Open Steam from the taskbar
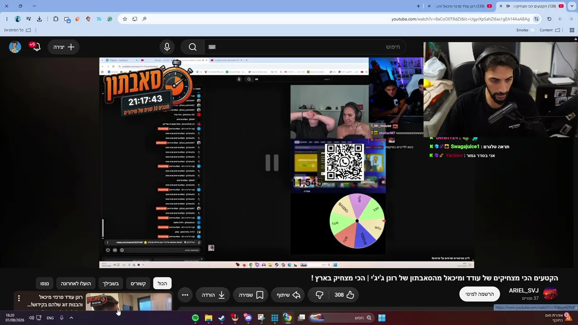 (x=222, y=318)
